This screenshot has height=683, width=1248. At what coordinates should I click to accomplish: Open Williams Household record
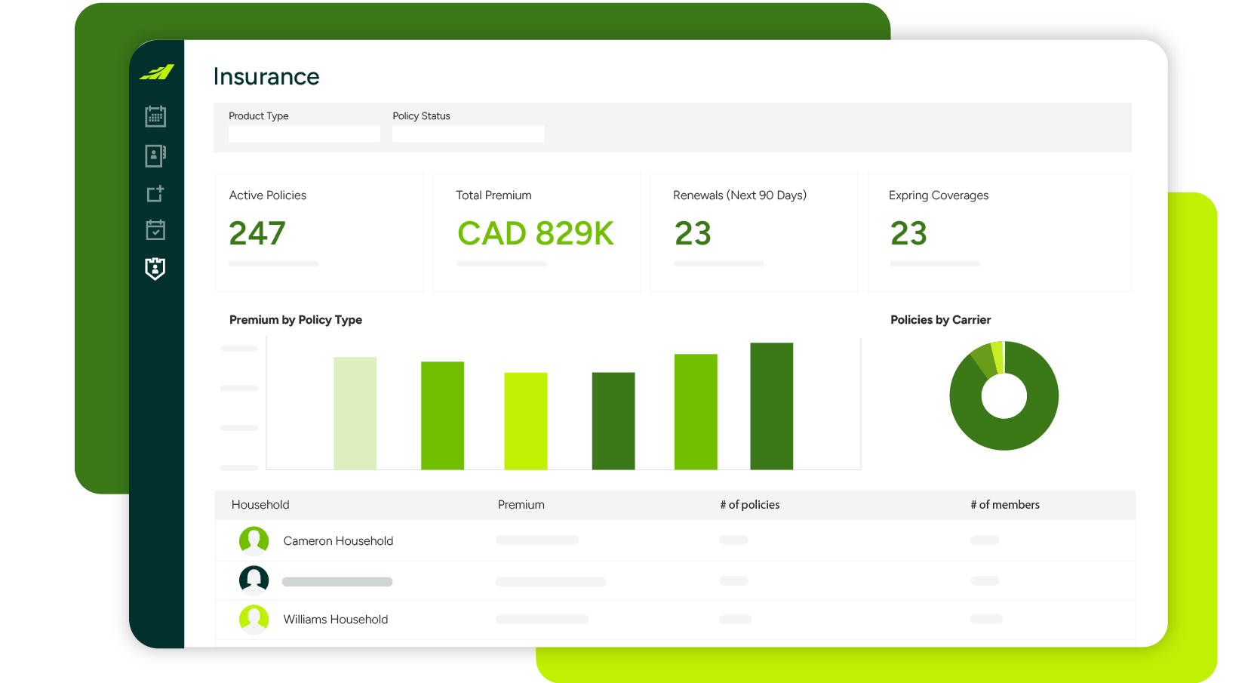click(335, 619)
